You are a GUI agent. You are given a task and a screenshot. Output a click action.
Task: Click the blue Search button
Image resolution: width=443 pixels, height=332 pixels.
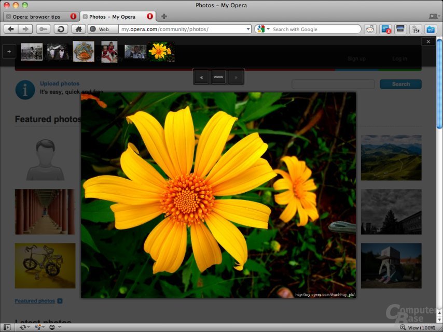tap(400, 84)
